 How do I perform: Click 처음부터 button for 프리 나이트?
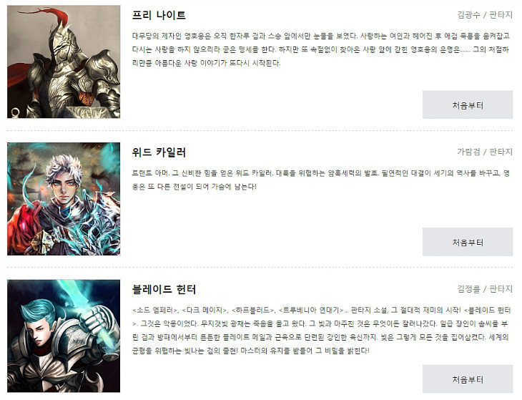[x=468, y=105]
